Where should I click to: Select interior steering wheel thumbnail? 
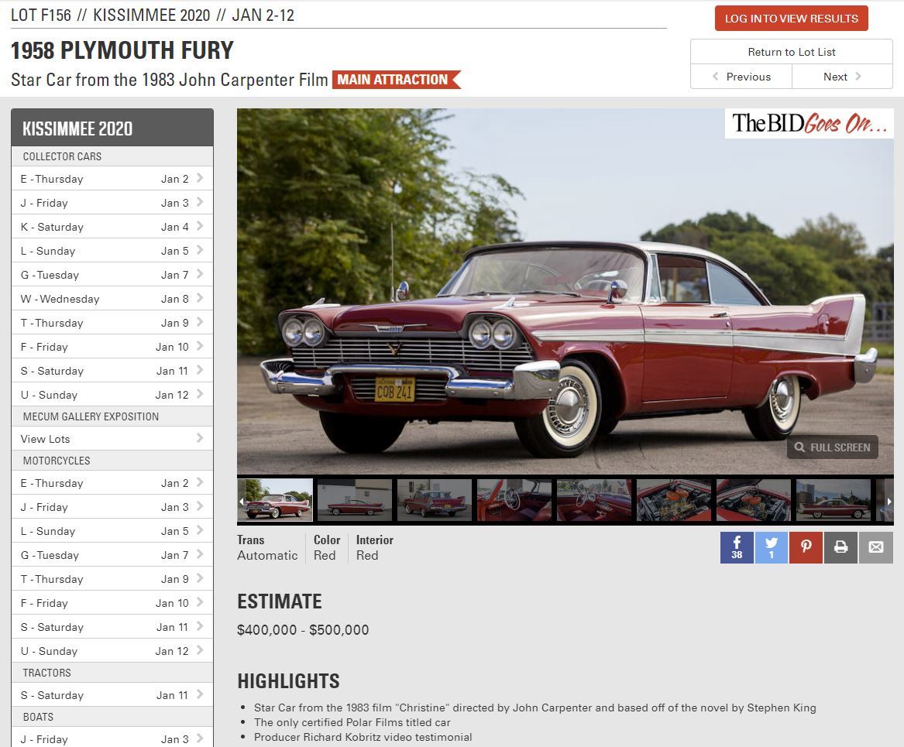(x=514, y=500)
